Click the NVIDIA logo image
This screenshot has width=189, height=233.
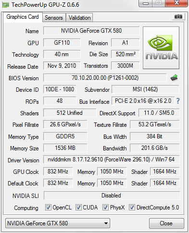click(x=161, y=48)
